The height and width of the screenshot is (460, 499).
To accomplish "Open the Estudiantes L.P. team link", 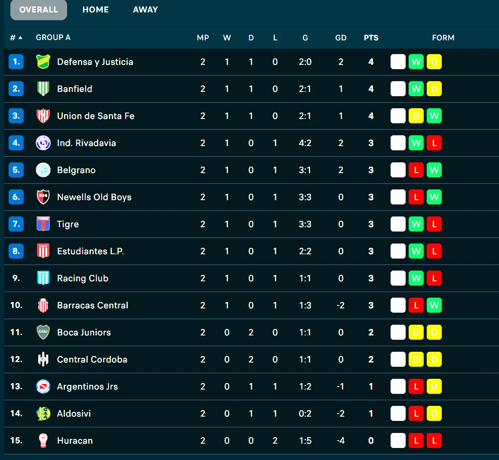I will tap(90, 251).
